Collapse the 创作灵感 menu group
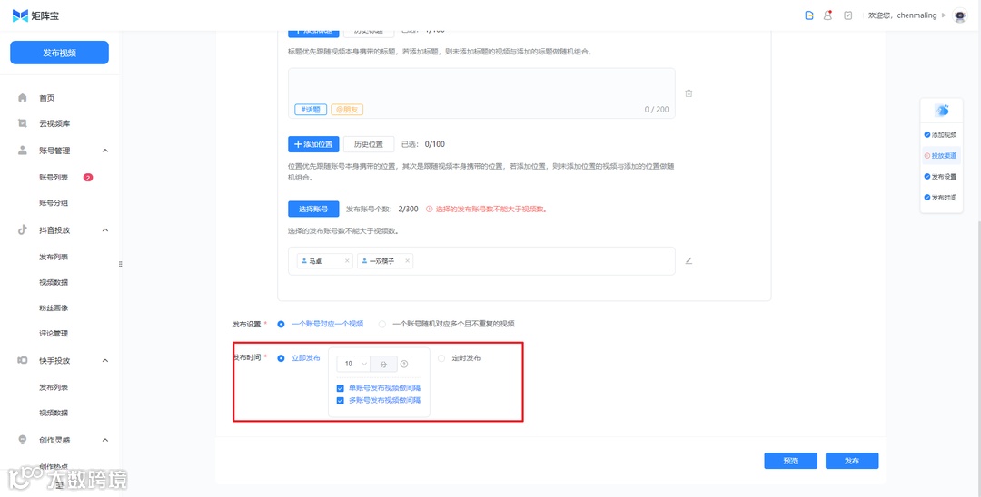981x497 pixels. [105, 440]
